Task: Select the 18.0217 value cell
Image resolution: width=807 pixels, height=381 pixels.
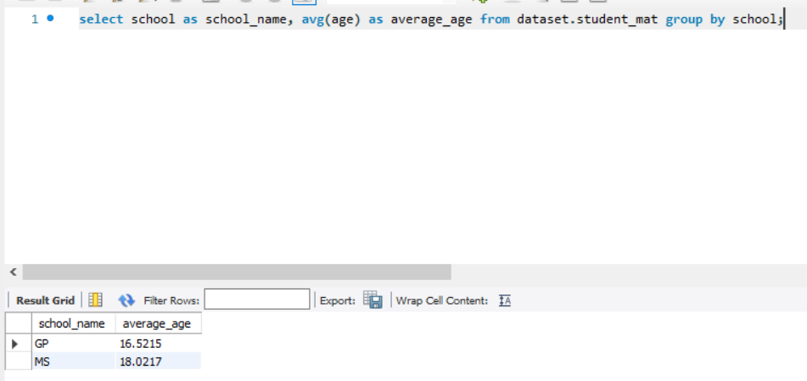Action: point(158,361)
